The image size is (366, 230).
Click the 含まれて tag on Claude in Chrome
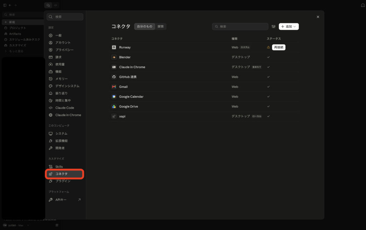257,67
